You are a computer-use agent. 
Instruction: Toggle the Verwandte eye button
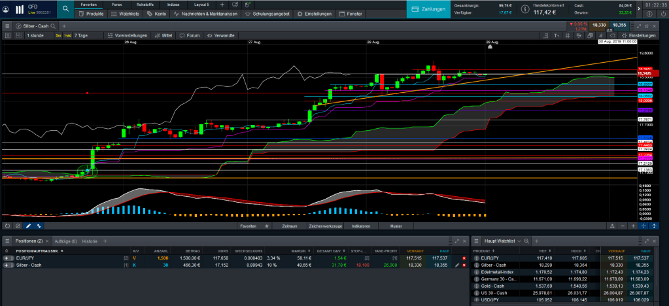coord(220,35)
